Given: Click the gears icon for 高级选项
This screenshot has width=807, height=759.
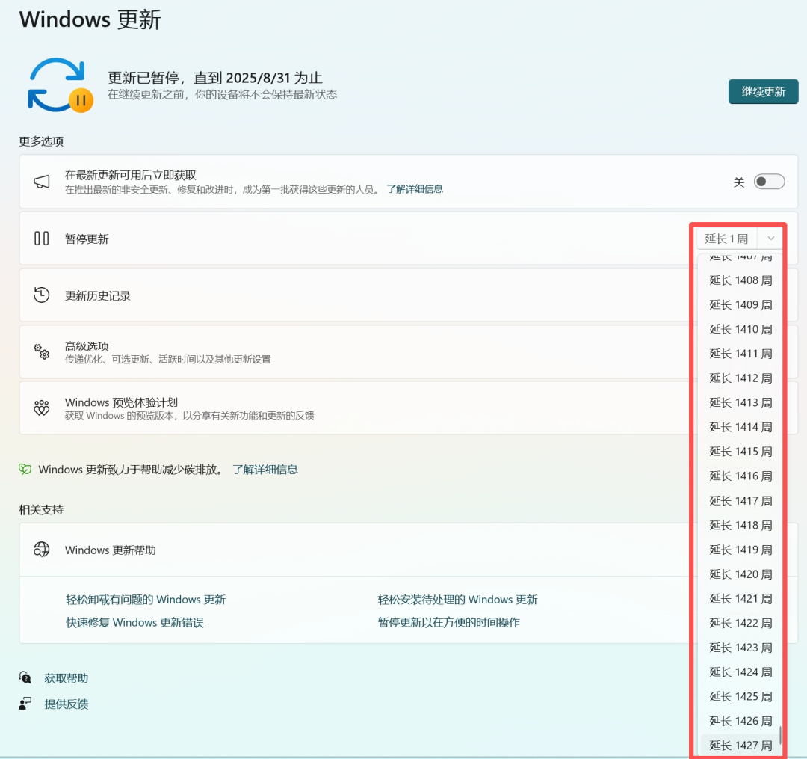Looking at the screenshot, I should 42,351.
